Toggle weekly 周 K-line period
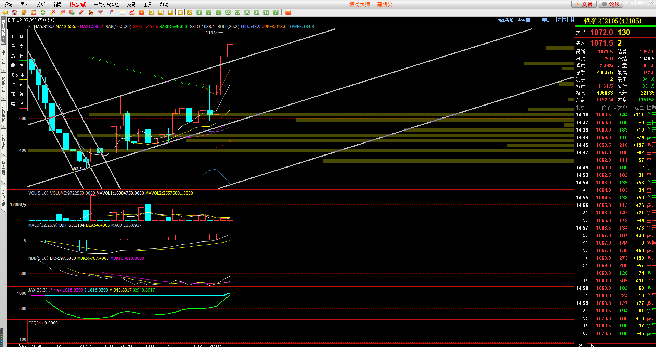656x347 pixels. tap(161, 12)
